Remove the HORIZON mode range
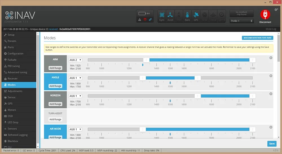 click(271, 94)
